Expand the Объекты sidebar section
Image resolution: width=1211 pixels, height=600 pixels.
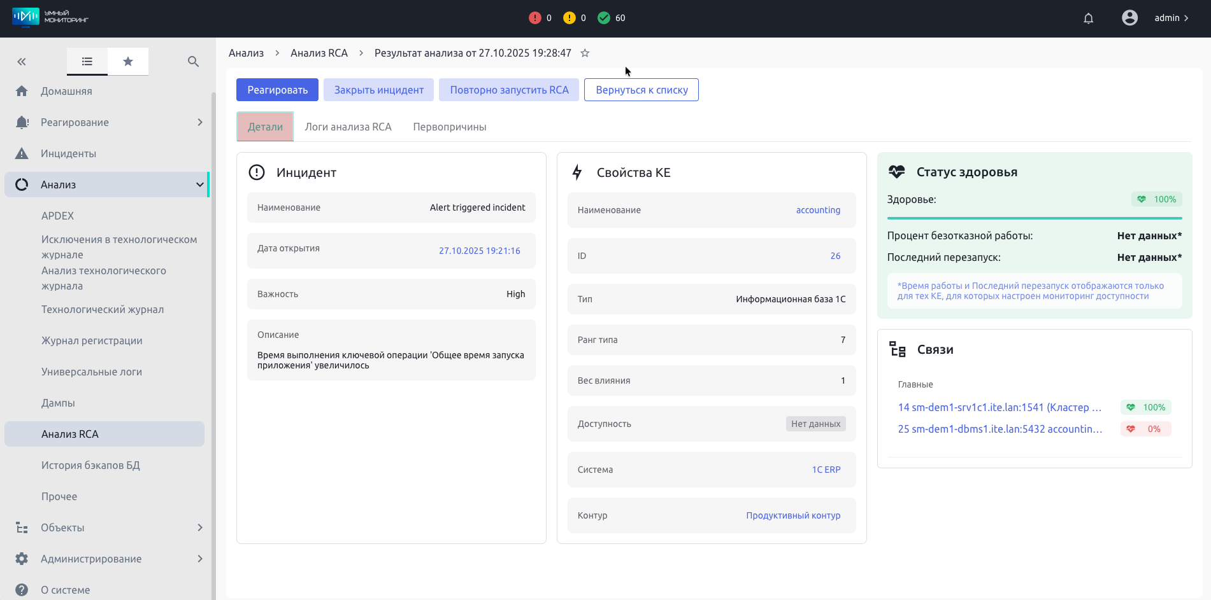[x=199, y=527]
